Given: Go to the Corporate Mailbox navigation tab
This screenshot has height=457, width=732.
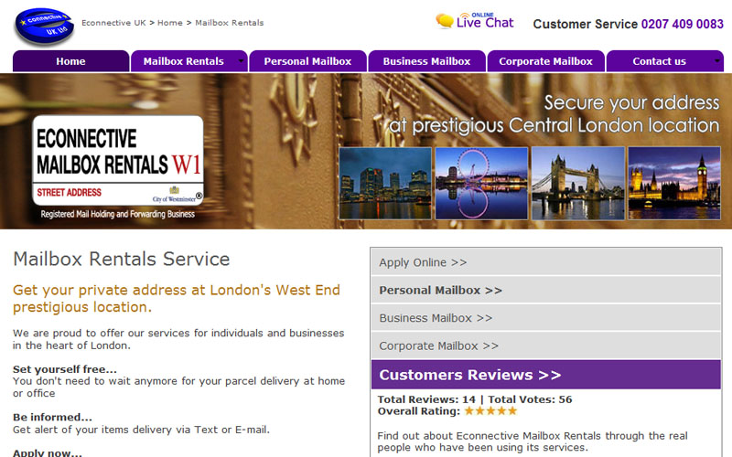Looking at the screenshot, I should 545,61.
